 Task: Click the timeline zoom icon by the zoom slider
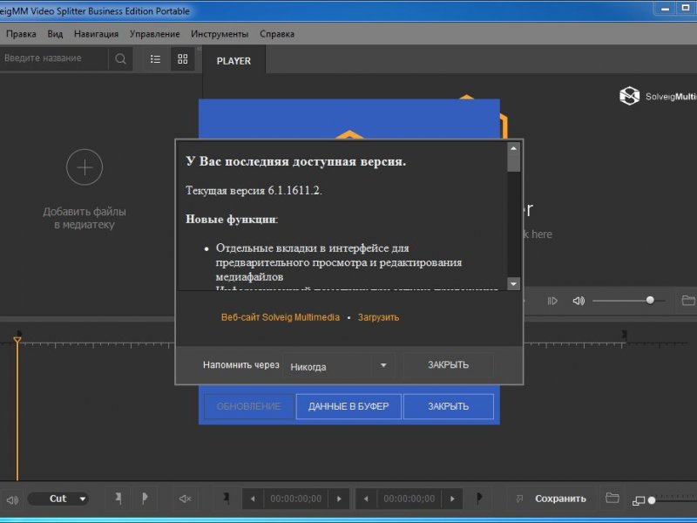tap(639, 500)
